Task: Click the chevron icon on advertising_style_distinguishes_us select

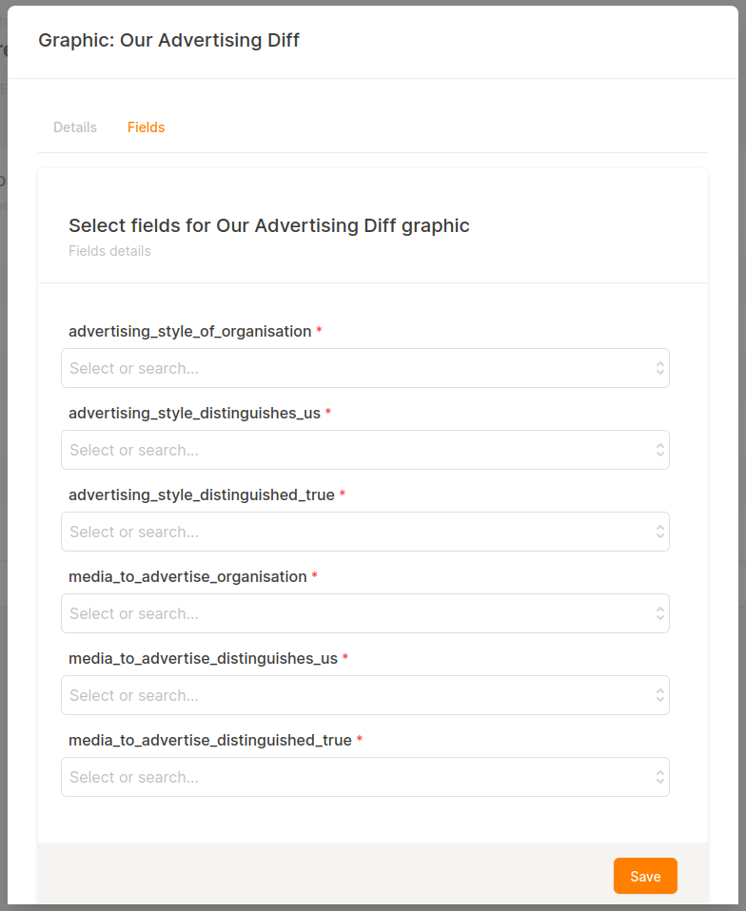Action: (660, 450)
